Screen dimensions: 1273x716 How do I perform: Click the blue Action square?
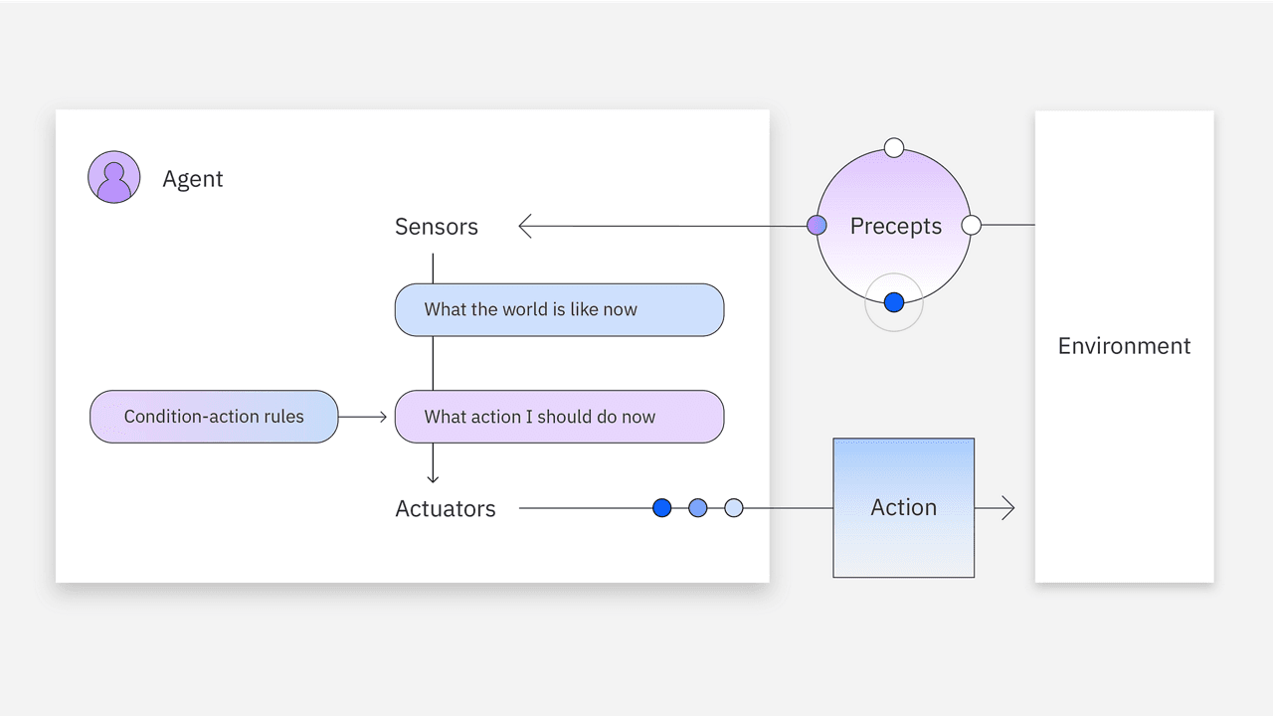coord(903,508)
